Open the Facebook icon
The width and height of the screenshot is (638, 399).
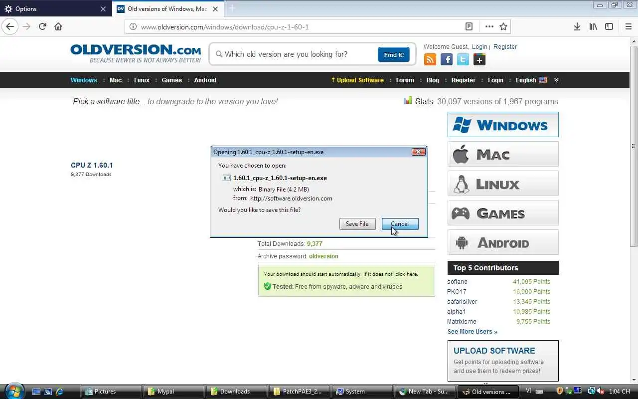tap(447, 60)
